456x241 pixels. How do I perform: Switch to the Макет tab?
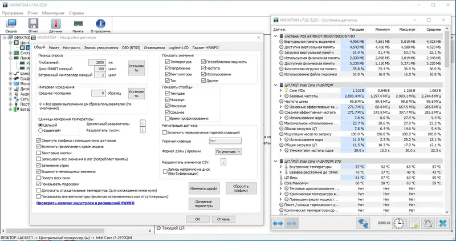[x=54, y=47]
